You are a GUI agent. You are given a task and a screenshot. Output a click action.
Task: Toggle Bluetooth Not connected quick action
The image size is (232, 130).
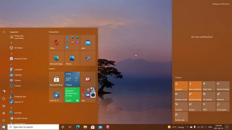(x=195, y=86)
